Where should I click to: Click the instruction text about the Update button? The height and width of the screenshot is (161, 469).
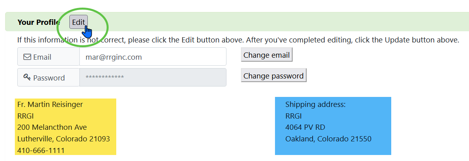click(238, 40)
